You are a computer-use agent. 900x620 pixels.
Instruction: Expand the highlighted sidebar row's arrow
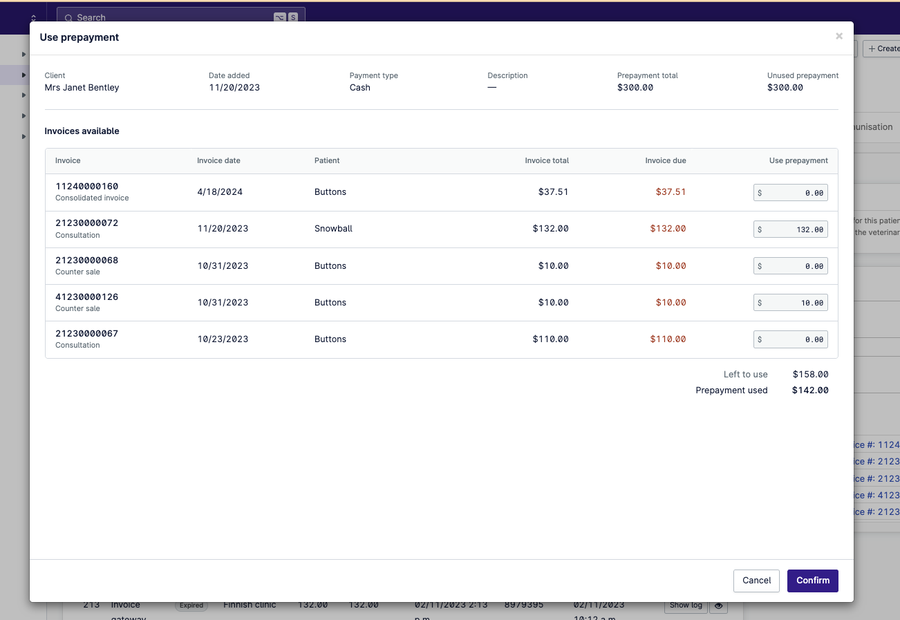(23, 75)
